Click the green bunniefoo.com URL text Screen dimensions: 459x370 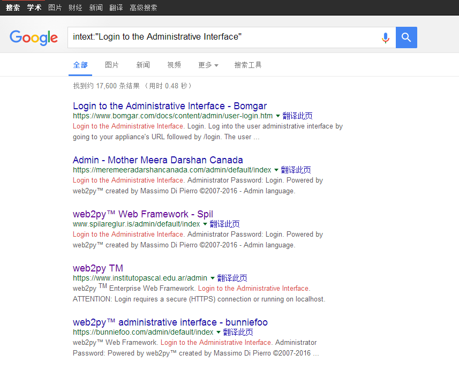(143, 332)
